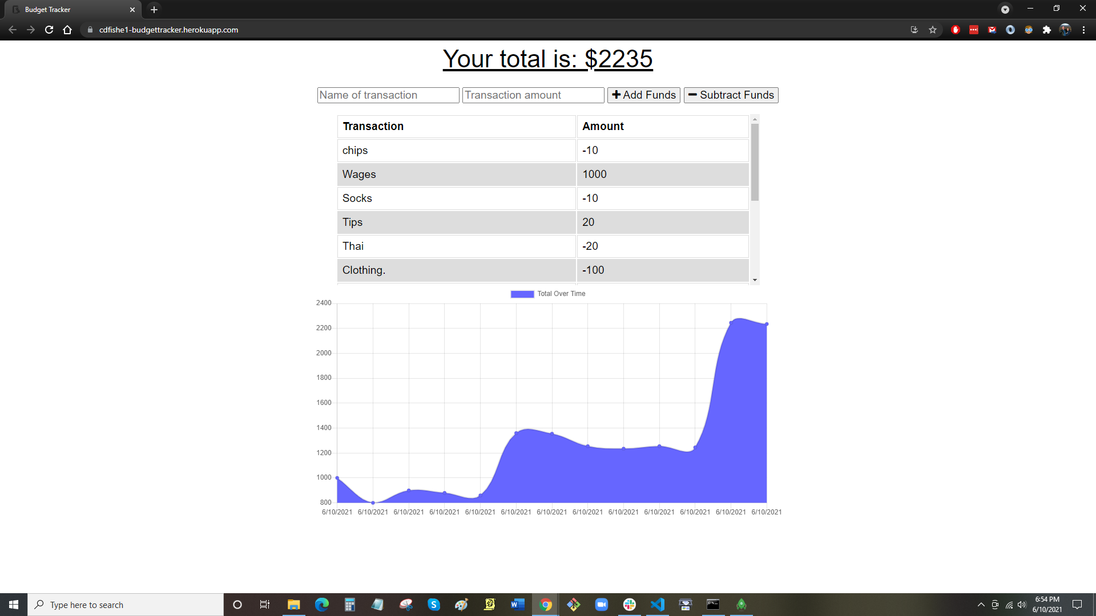Reload the Budget Tracker page
1096x616 pixels.
pyautogui.click(x=49, y=30)
